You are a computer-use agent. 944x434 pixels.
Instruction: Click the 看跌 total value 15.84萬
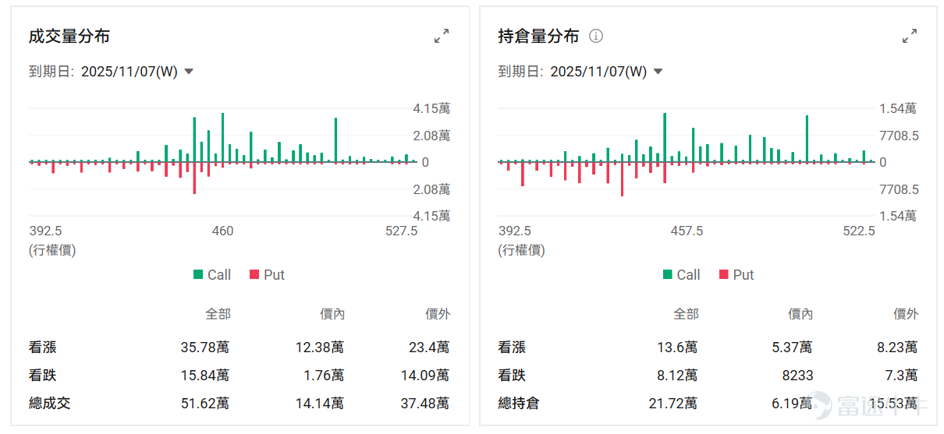(205, 376)
